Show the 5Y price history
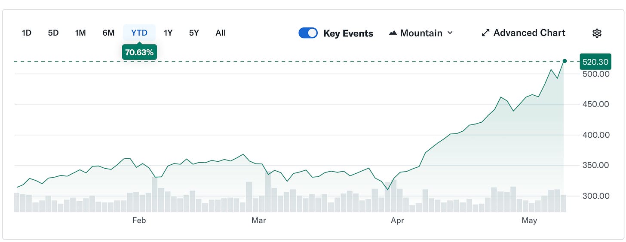 pyautogui.click(x=194, y=33)
